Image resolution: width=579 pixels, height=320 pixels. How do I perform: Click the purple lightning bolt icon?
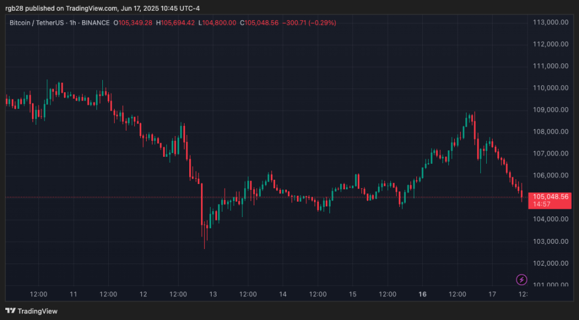click(522, 279)
